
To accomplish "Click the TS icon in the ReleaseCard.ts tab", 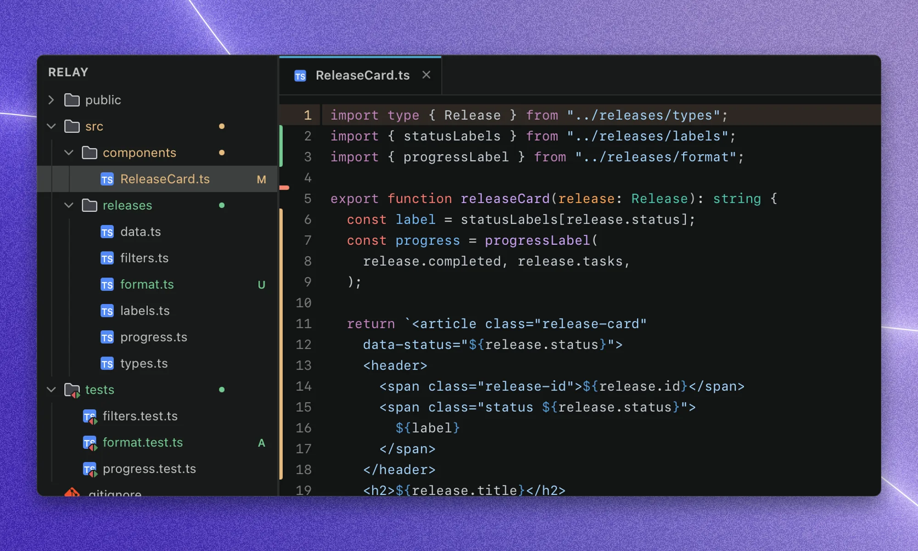I will (300, 76).
